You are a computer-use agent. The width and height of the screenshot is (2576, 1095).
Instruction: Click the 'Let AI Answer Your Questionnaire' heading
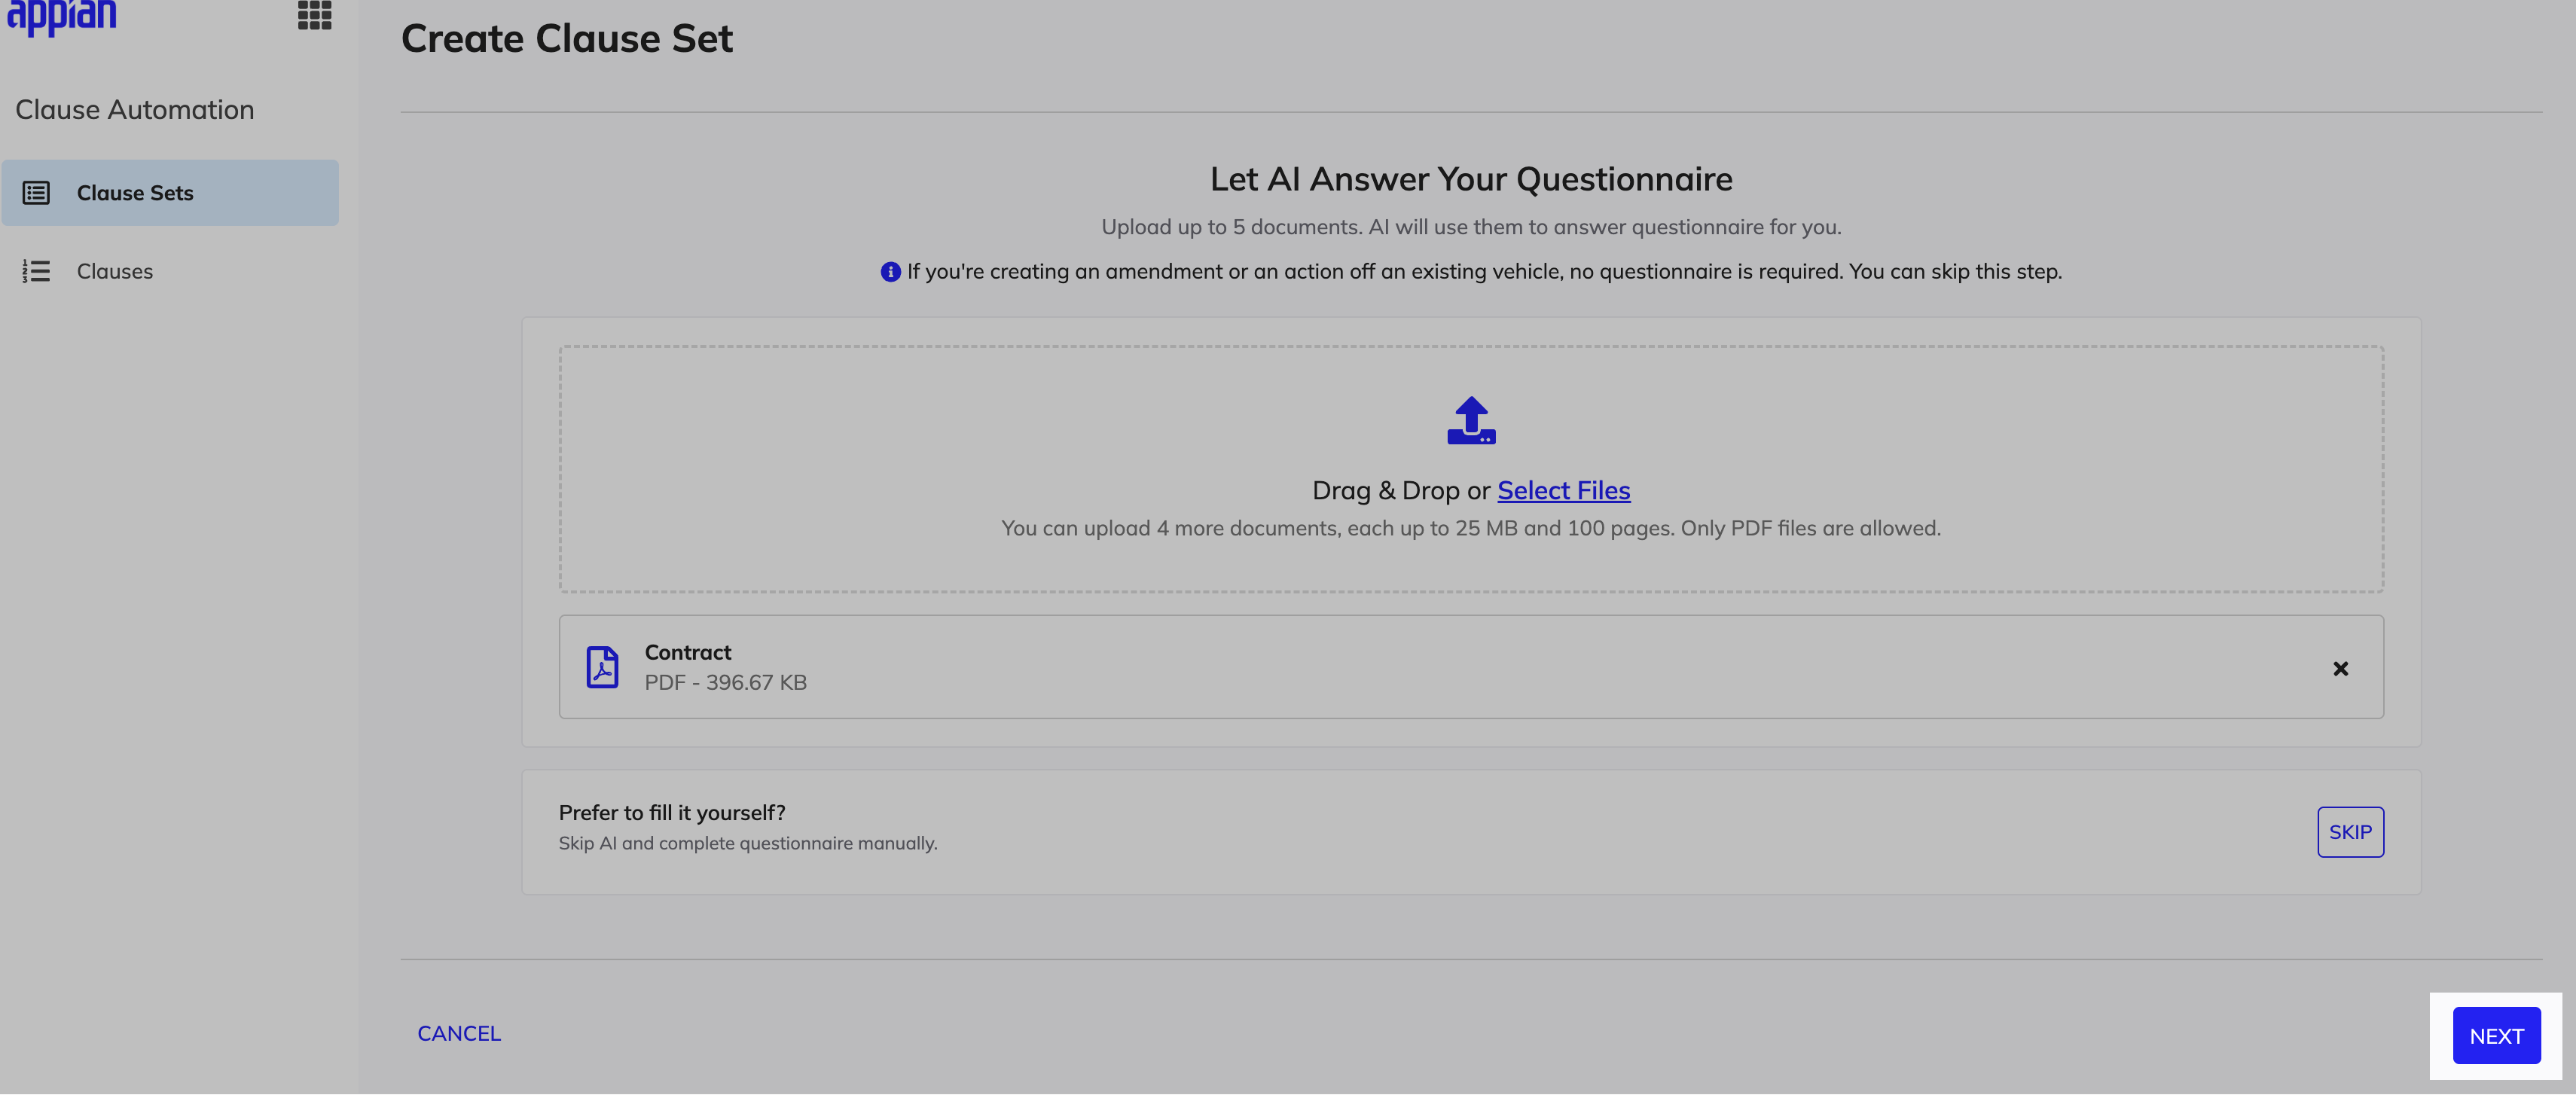point(1471,179)
